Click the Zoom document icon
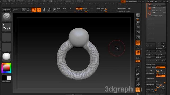Image resolution: width=170 pixels, height=95 pixels. [x=138, y=28]
